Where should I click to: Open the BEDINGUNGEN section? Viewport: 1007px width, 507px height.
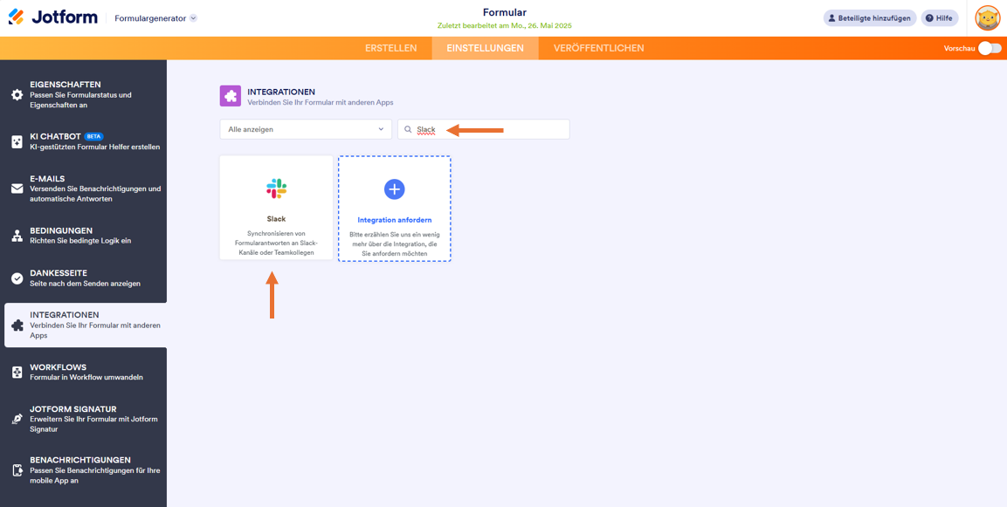(86, 236)
